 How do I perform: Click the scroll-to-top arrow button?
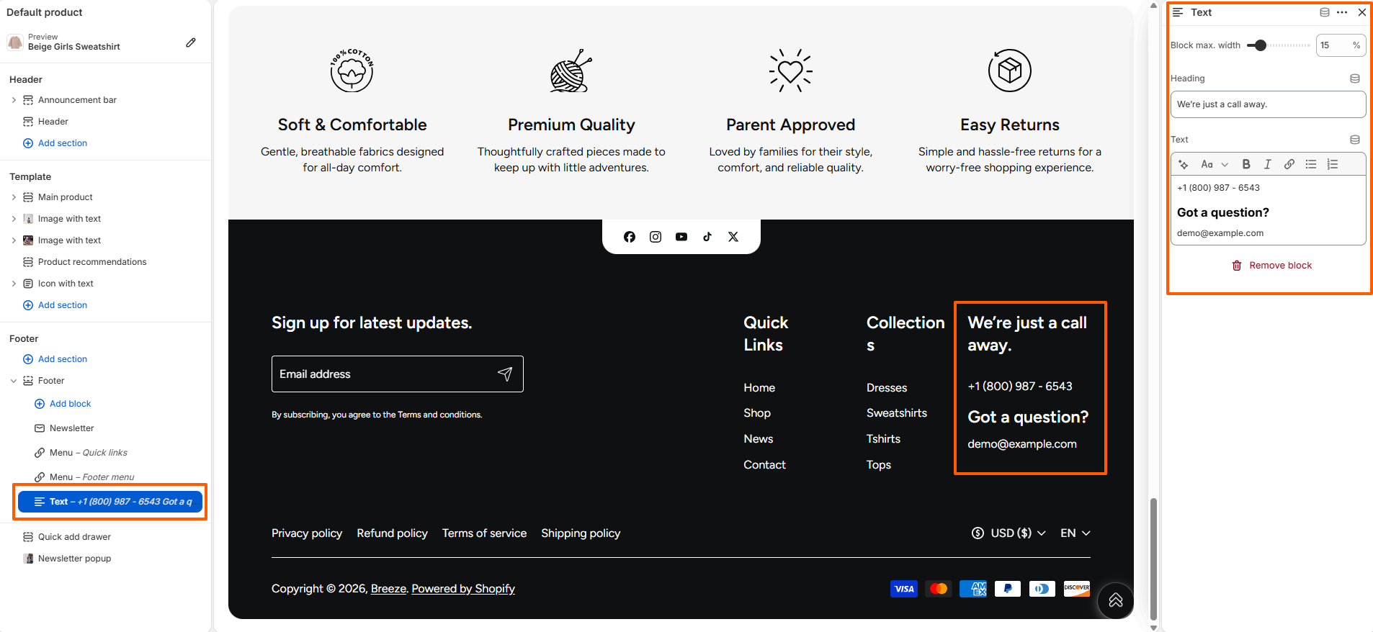(1116, 600)
